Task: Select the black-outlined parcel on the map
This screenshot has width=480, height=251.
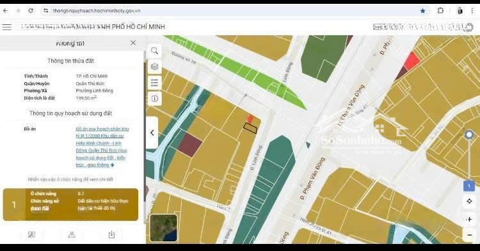Action: pyautogui.click(x=250, y=128)
